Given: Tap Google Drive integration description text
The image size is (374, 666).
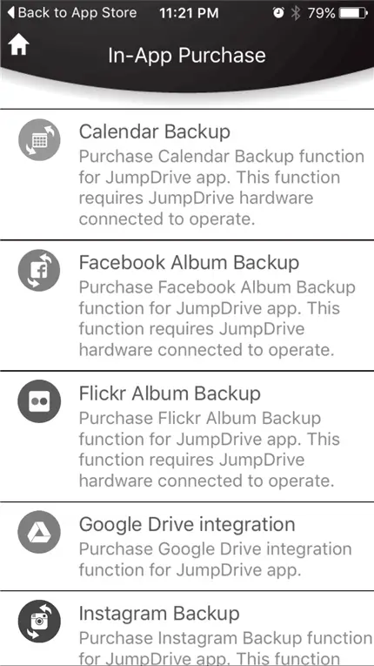Looking at the screenshot, I should 216,560.
